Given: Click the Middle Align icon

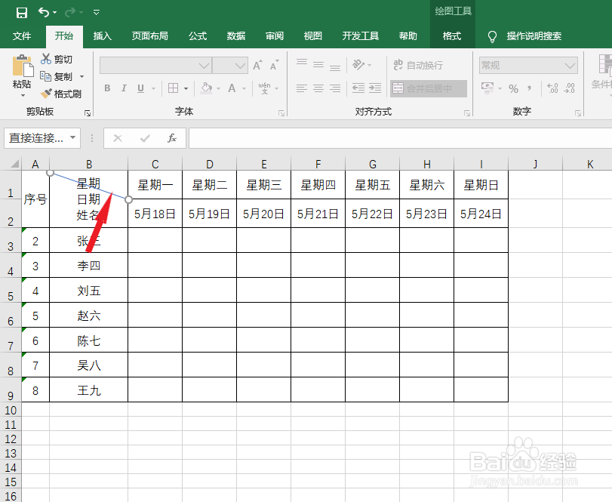Looking at the screenshot, I should pyautogui.click(x=318, y=65).
